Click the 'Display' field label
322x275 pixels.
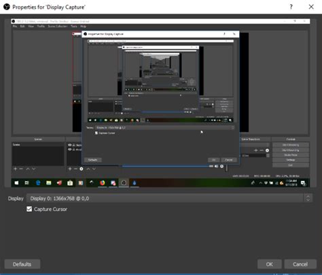point(16,199)
